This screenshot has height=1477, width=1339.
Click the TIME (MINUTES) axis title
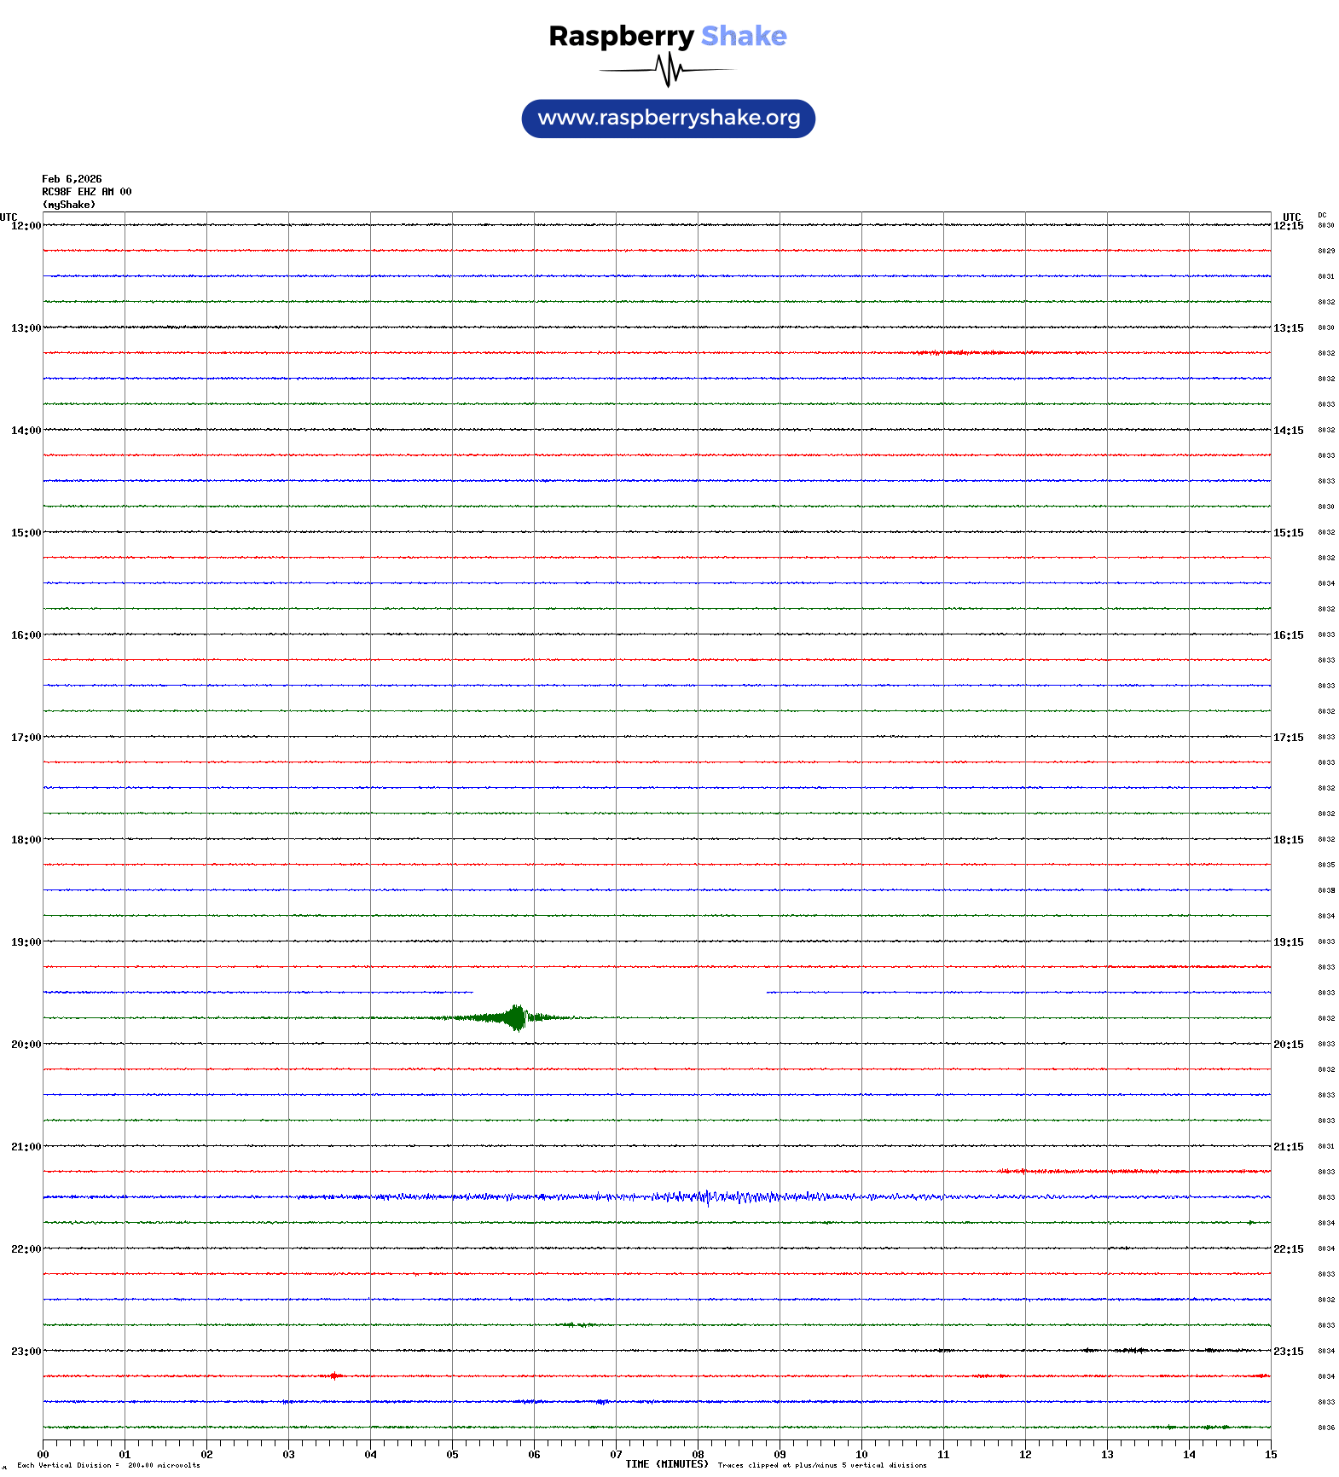pyautogui.click(x=666, y=1464)
